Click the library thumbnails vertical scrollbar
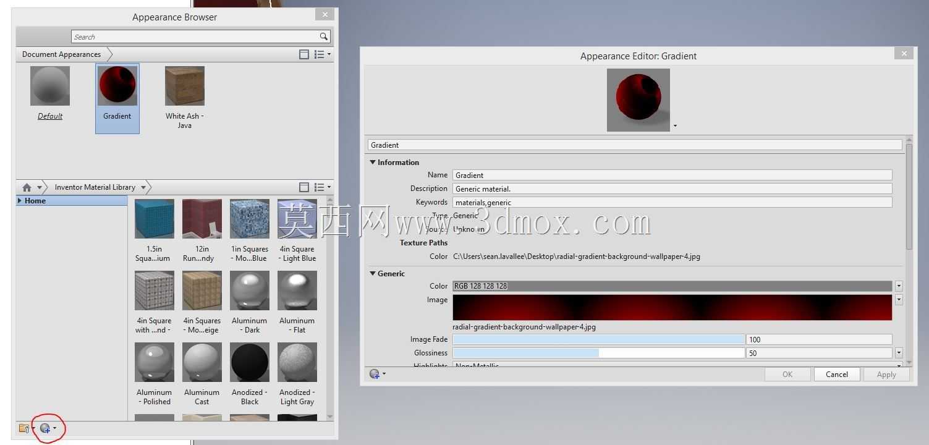This screenshot has width=929, height=445. [329, 308]
